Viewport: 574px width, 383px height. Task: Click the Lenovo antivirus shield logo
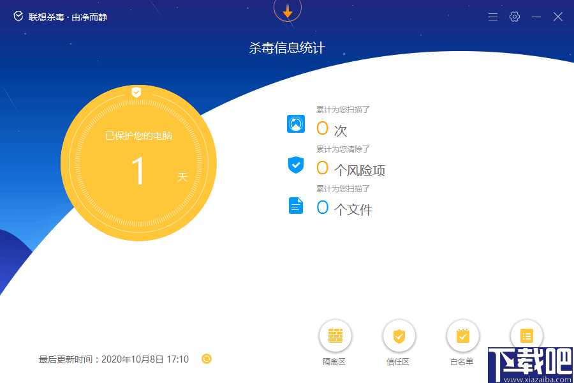17,17
